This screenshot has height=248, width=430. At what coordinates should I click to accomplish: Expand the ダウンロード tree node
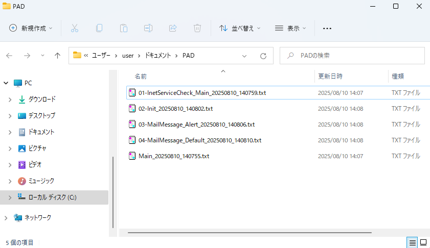tap(10, 100)
